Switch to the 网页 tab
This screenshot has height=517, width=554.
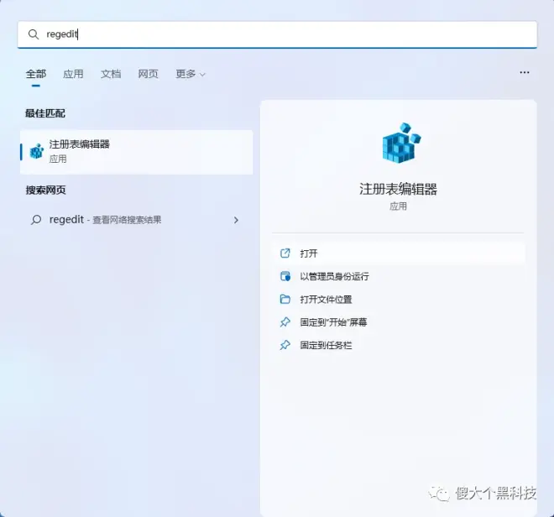pos(148,74)
